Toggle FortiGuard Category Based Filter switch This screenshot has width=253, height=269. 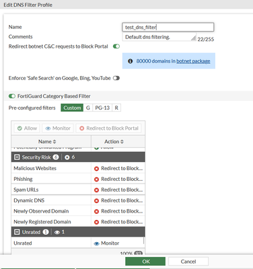click(x=12, y=96)
